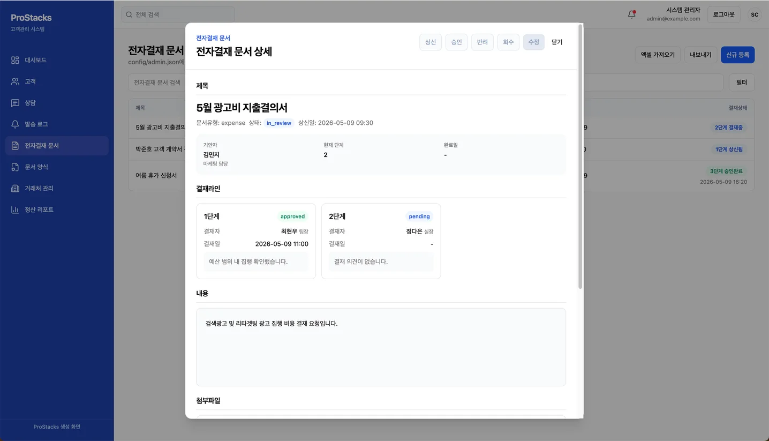
Task: Click the 엑셀 가져오기 button
Action: coord(658,55)
